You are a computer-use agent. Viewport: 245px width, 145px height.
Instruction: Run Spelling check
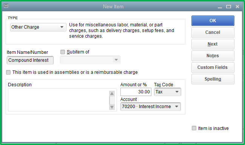coord(213,79)
